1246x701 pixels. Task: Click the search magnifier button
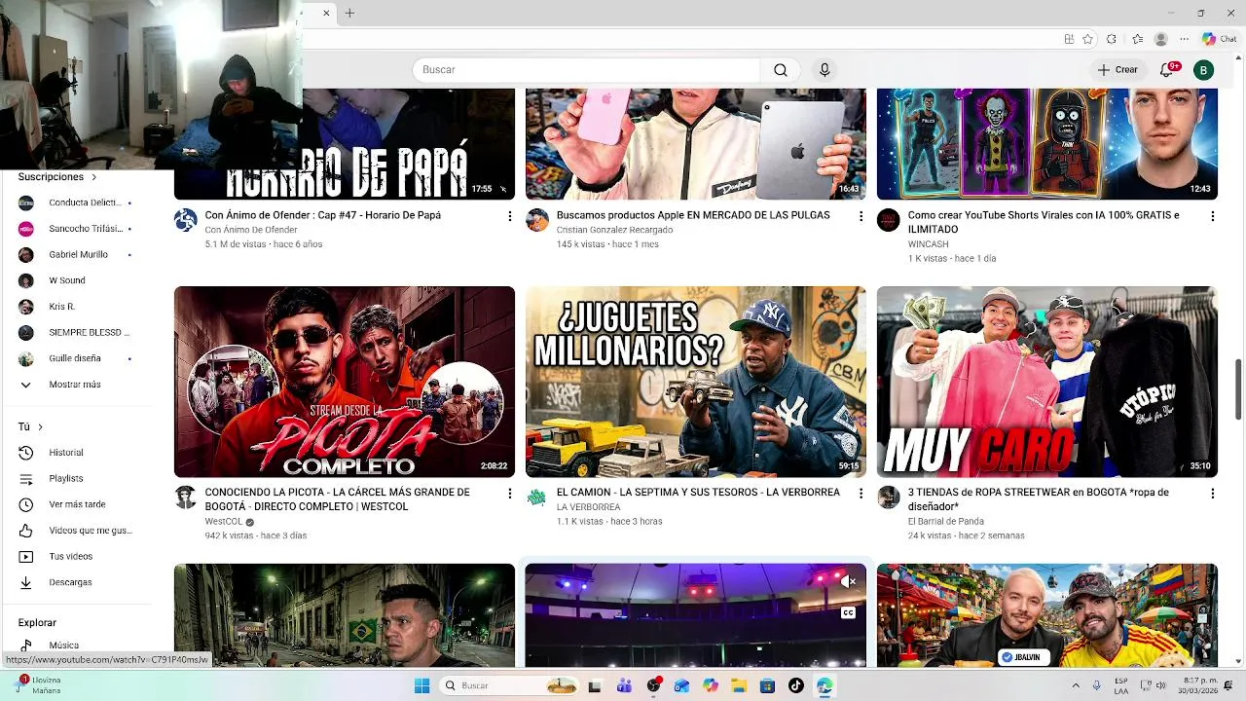(x=780, y=70)
